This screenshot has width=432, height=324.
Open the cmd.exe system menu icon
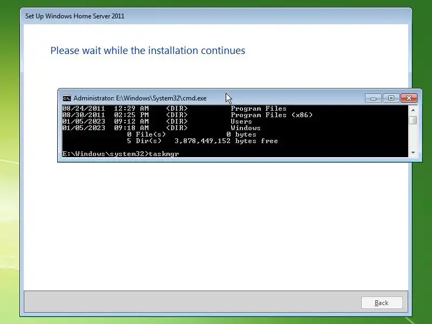point(66,98)
